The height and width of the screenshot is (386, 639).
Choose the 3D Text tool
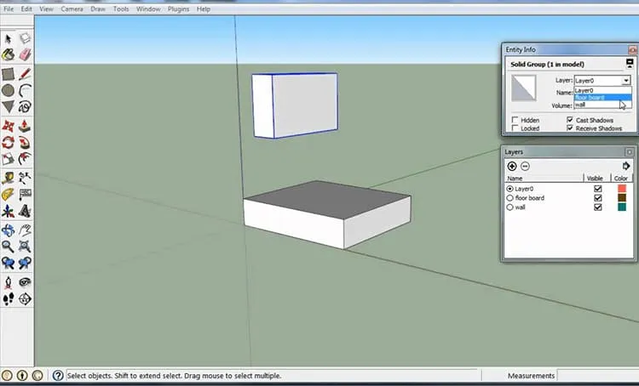tap(25, 211)
